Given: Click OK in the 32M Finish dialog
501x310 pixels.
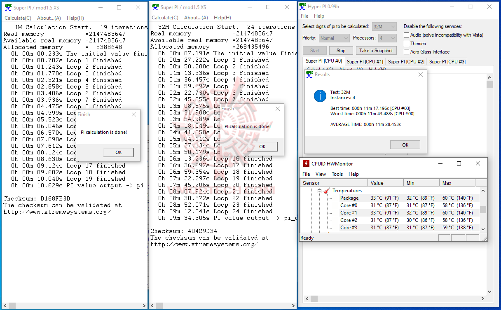Looking at the screenshot, I should point(262,147).
